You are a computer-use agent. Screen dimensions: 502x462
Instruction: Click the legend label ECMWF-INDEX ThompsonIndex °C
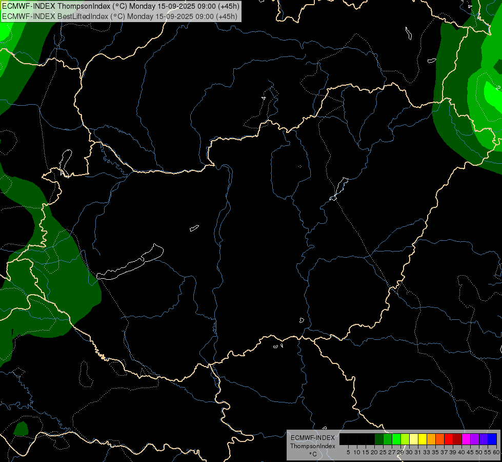313,446
